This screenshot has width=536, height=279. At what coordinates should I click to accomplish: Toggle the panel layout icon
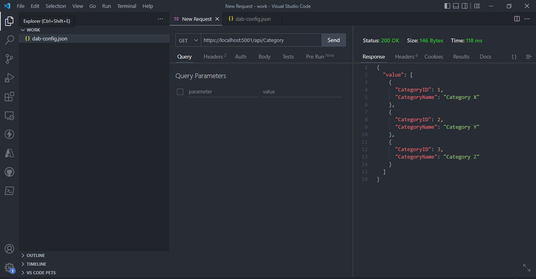[456, 6]
